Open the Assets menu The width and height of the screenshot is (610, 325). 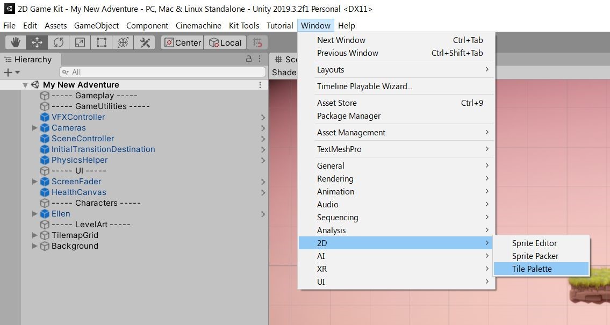pyautogui.click(x=56, y=26)
